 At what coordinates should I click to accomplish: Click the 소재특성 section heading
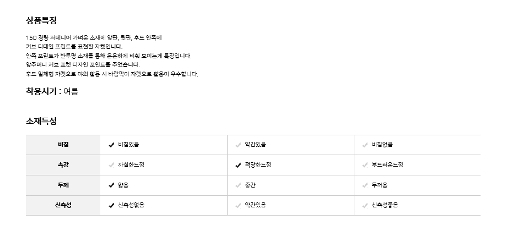tap(41, 120)
